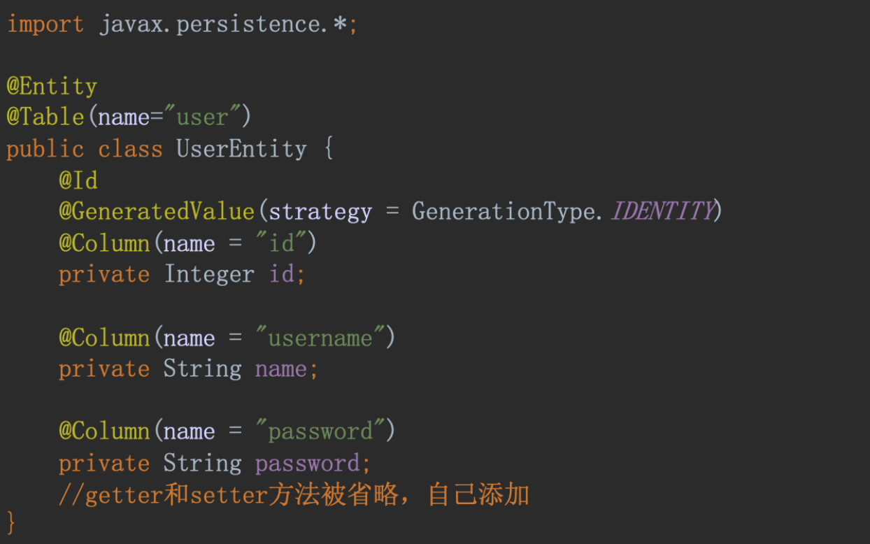Click the "username" column name string
Screen dimensions: 870x544
point(320,338)
